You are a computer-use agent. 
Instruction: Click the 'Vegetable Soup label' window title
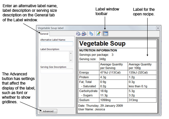coord(51,28)
